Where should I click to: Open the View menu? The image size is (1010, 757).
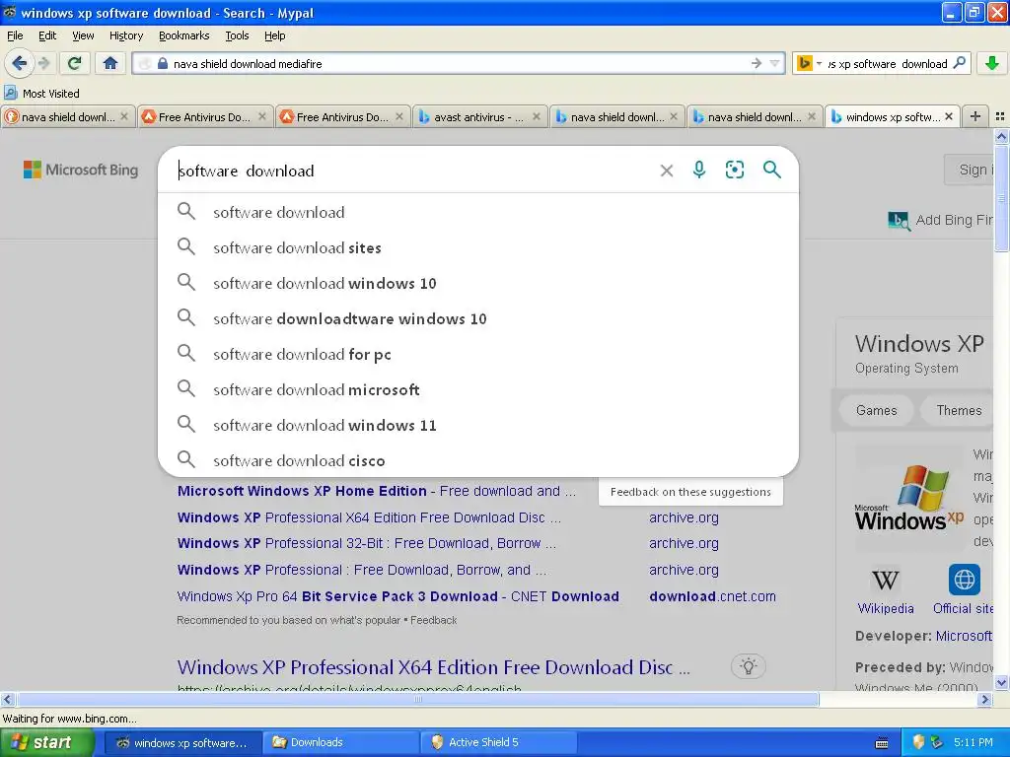coord(83,35)
